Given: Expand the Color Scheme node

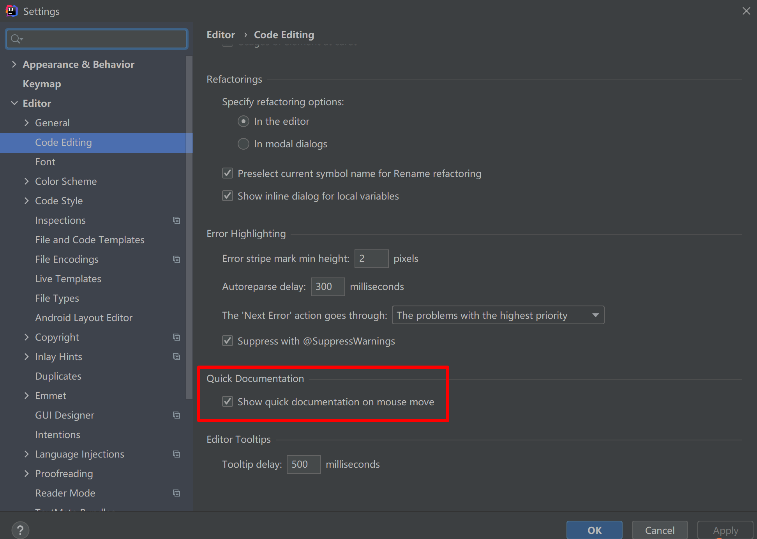Looking at the screenshot, I should [26, 181].
